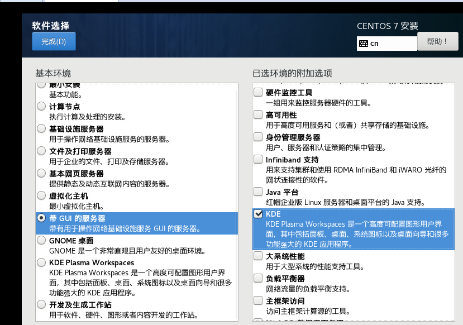The width and height of the screenshot is (463, 325).
Task: Click the text 基本功能。
Action: point(65,95)
